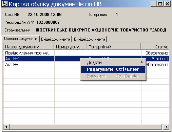Click the disabled Вилучити menu entry
This screenshot has height=132, width=172.
[x=113, y=76]
